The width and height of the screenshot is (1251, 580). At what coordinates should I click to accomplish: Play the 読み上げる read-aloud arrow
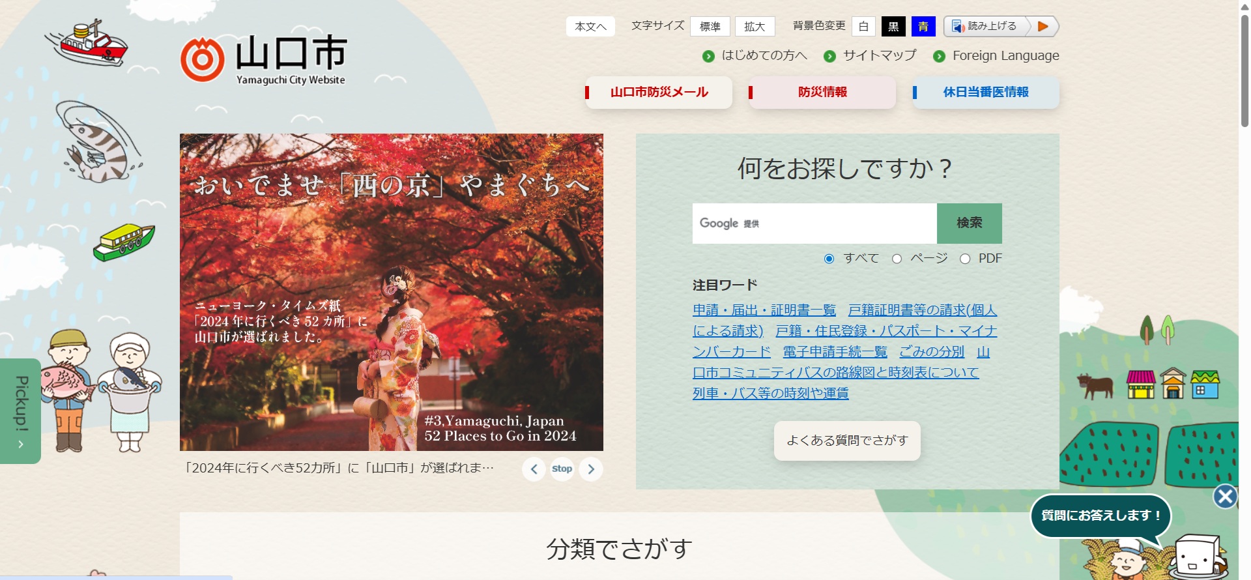[x=1042, y=26]
